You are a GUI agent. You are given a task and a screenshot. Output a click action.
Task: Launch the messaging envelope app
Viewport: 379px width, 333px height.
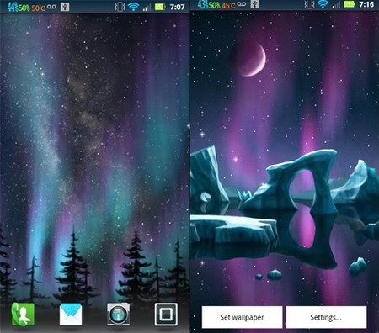(x=71, y=314)
